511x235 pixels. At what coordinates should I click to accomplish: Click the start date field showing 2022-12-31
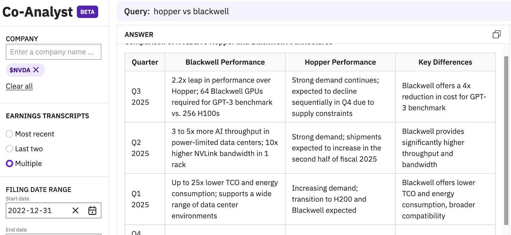pos(35,210)
